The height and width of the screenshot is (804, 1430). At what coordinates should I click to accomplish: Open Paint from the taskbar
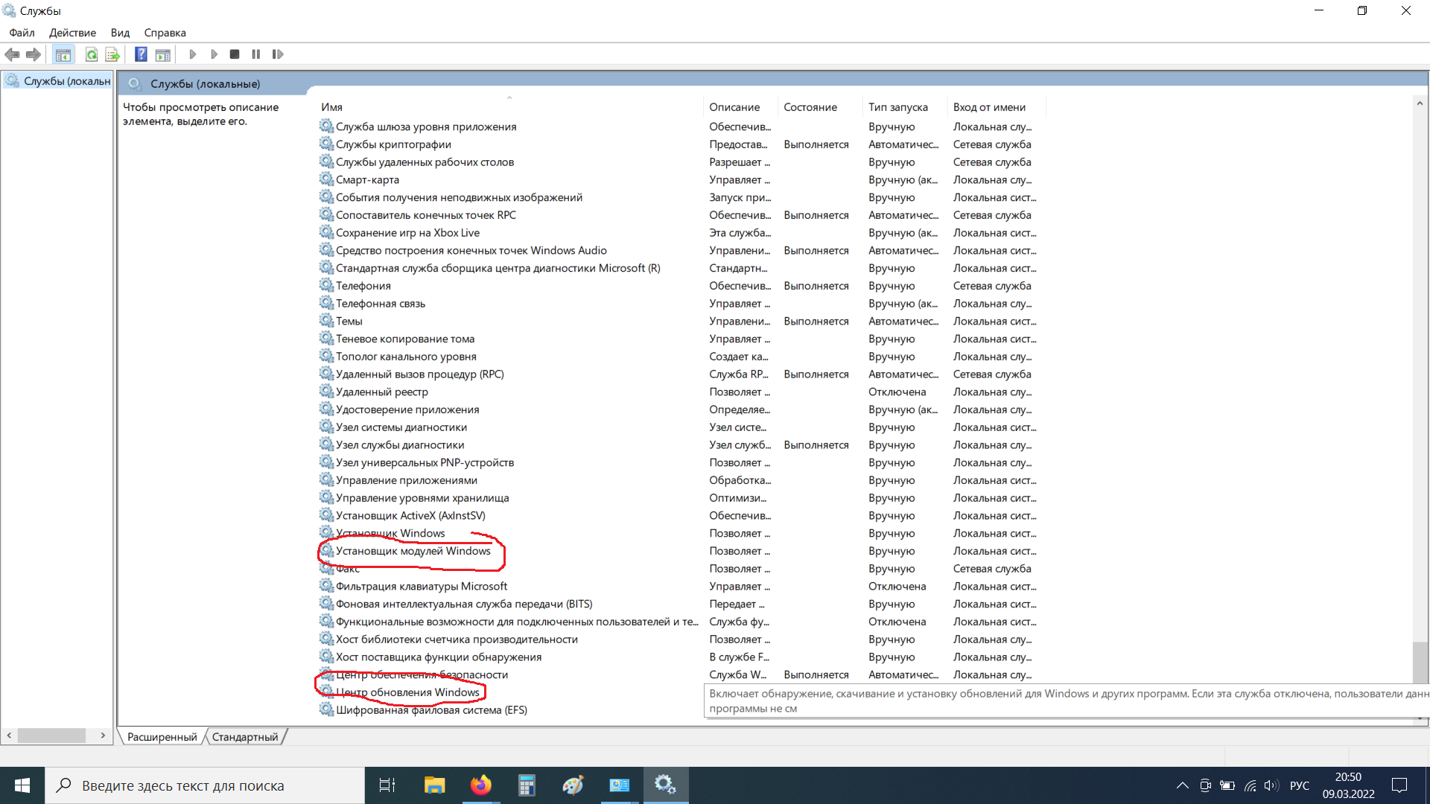(x=573, y=785)
